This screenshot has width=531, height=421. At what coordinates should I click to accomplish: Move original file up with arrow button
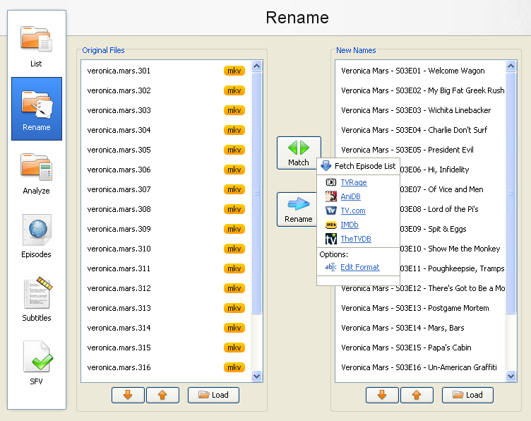coord(162,395)
